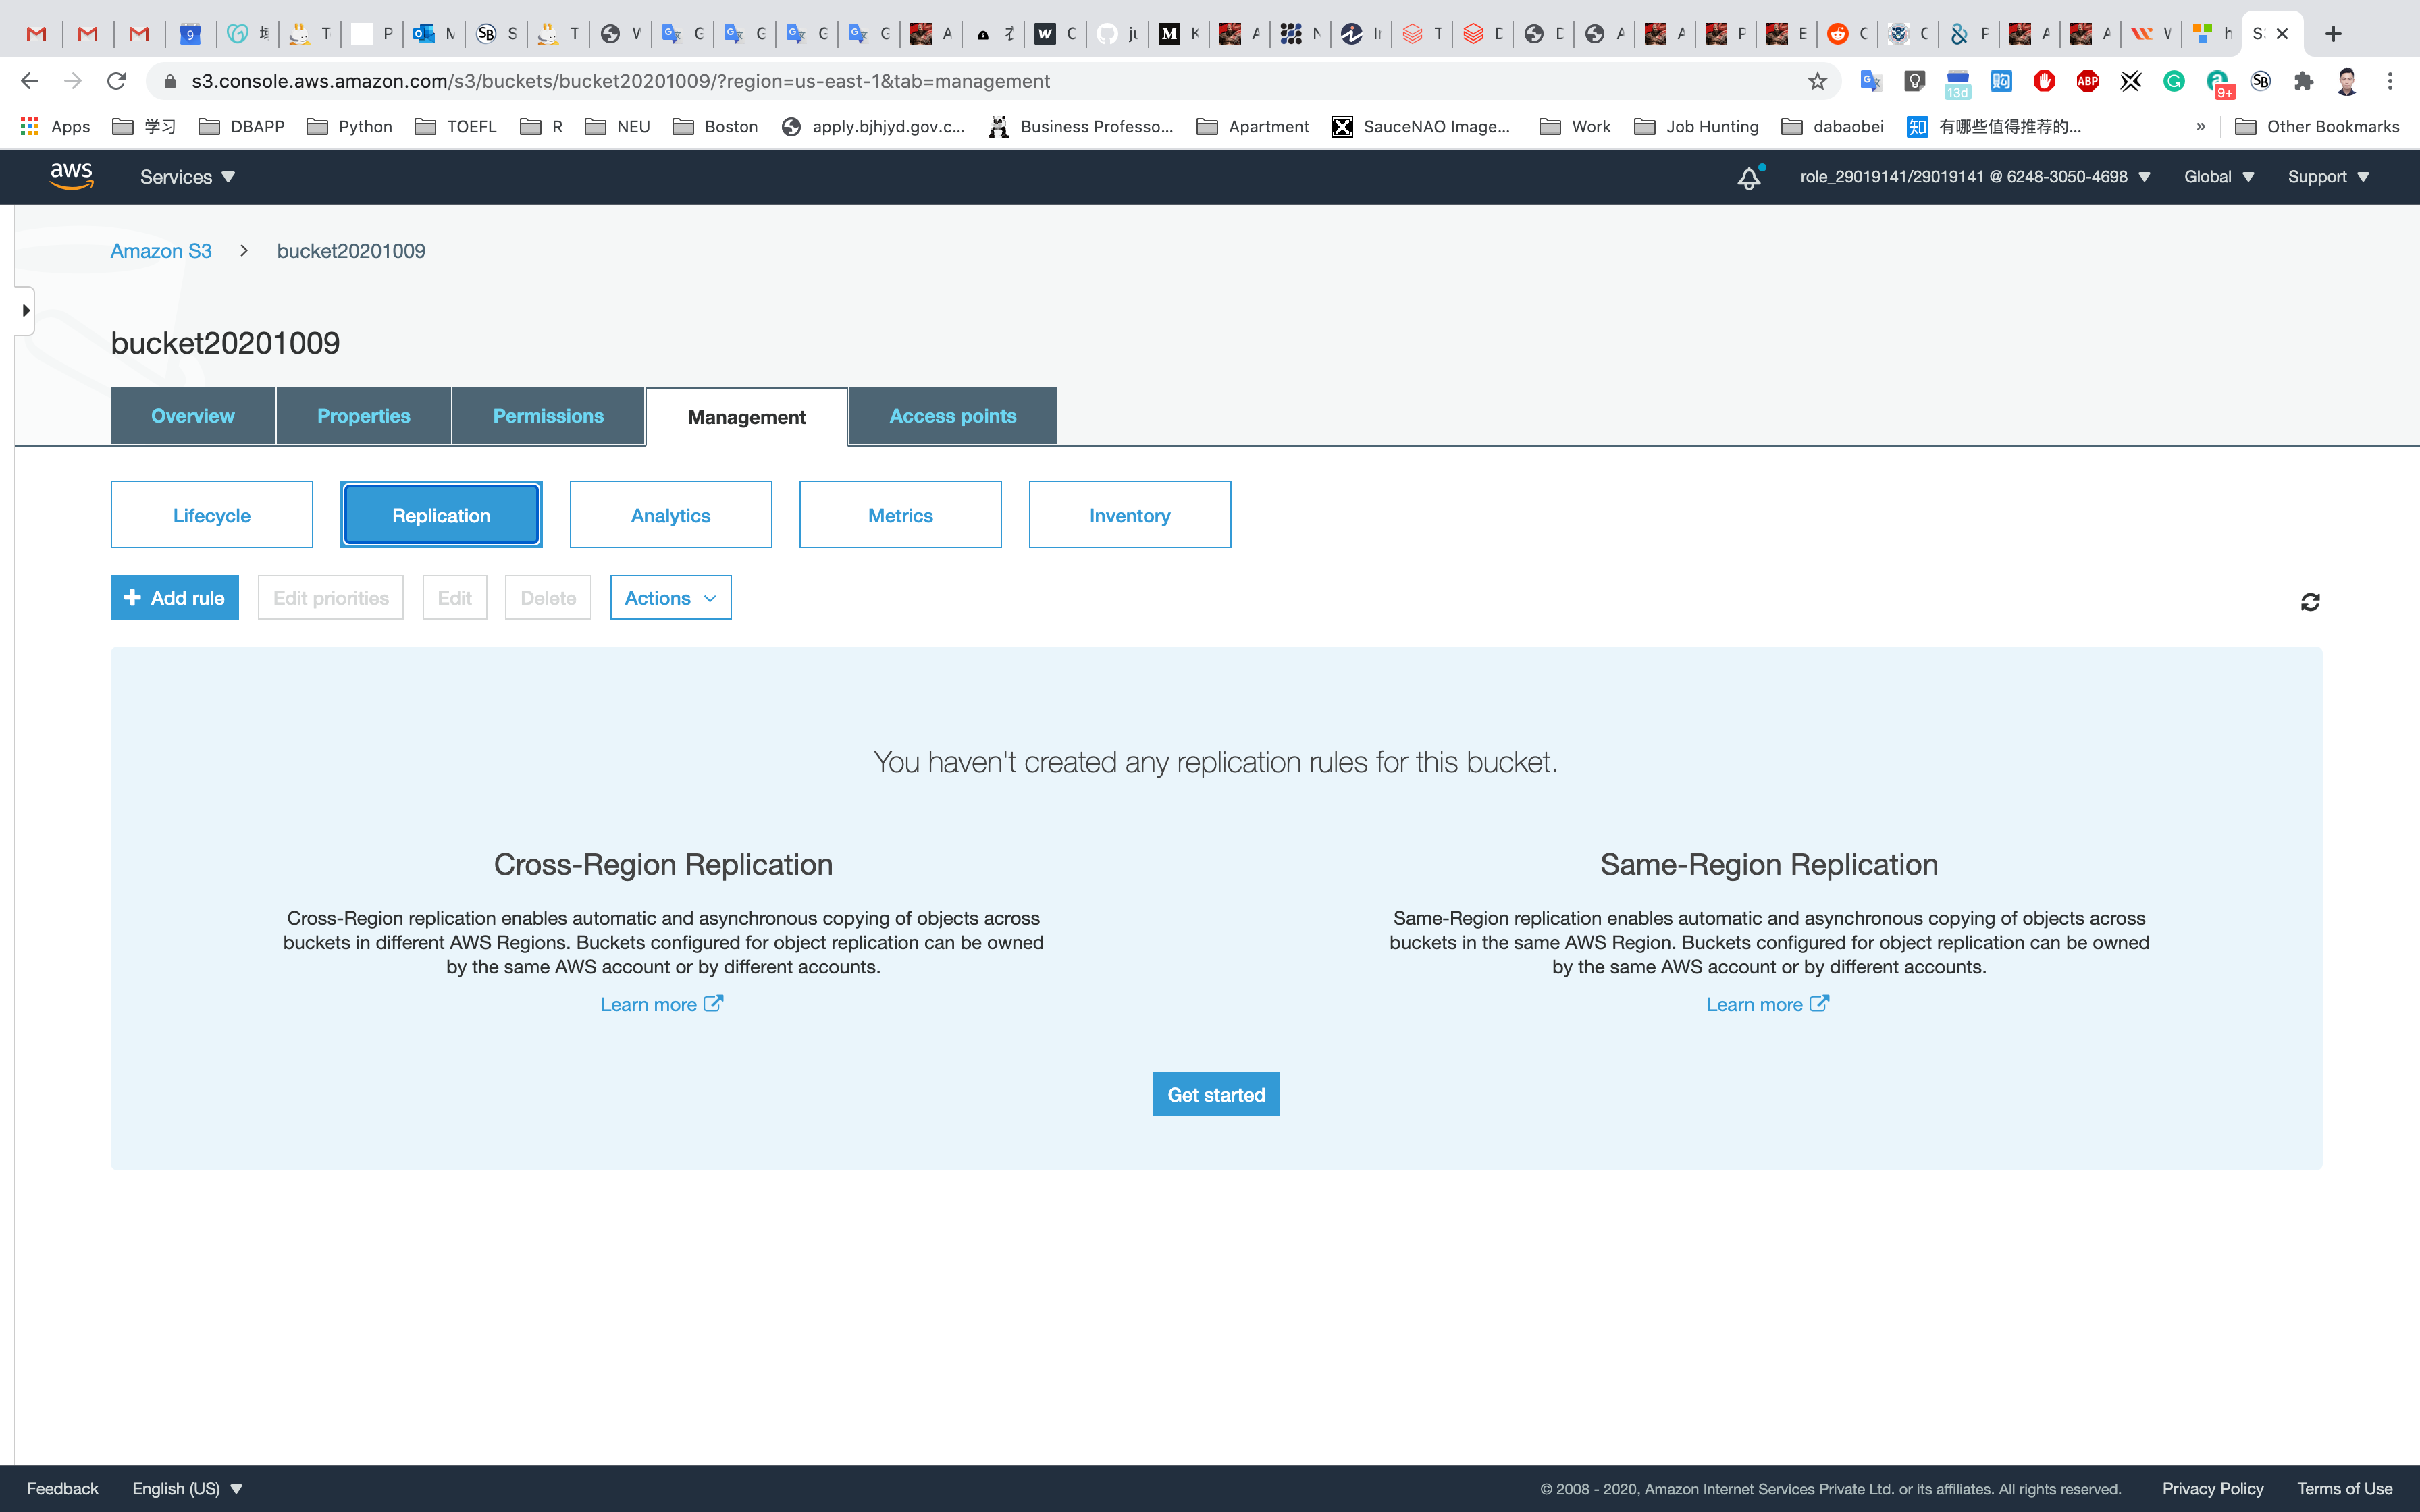Expand the left sidebar panel arrow
Screen dimensions: 2420x1512
click(25, 311)
